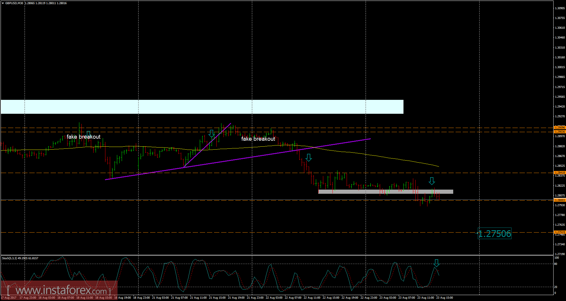Click the 23 Aug 11:00 time label
The height and width of the screenshot is (301, 566).
click(x=426, y=298)
